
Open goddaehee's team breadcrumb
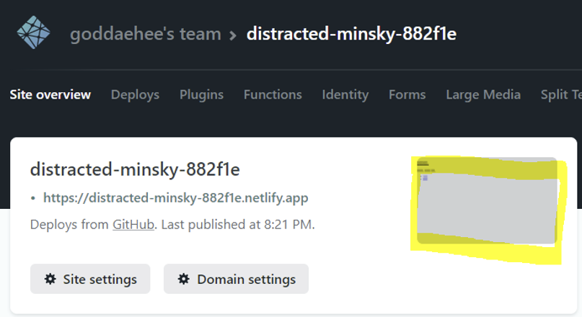coord(146,34)
